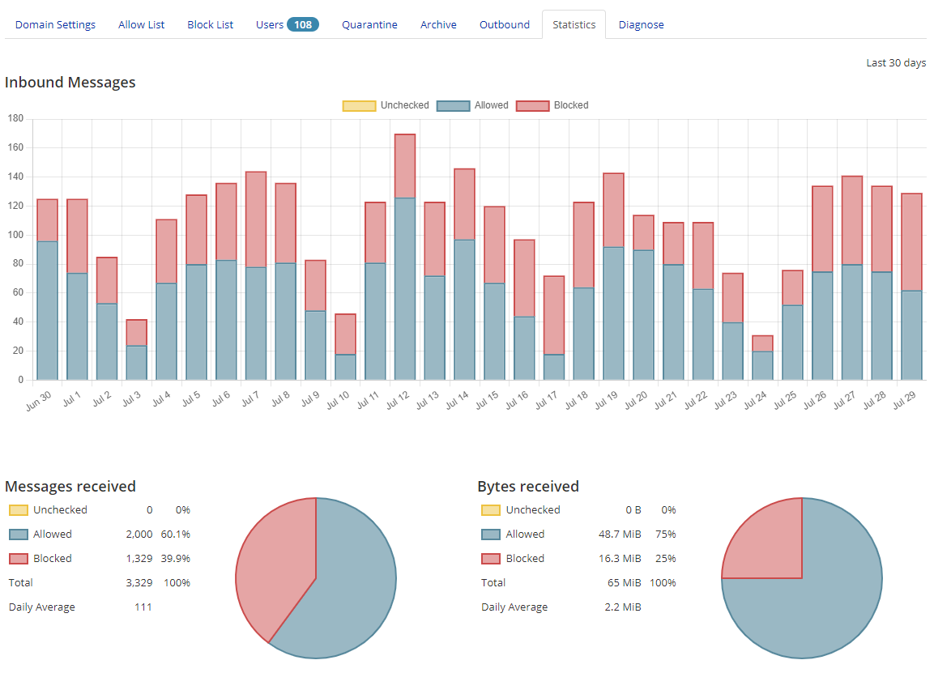The height and width of the screenshot is (690, 934).
Task: Switch to the Quarantine tab
Action: click(369, 24)
